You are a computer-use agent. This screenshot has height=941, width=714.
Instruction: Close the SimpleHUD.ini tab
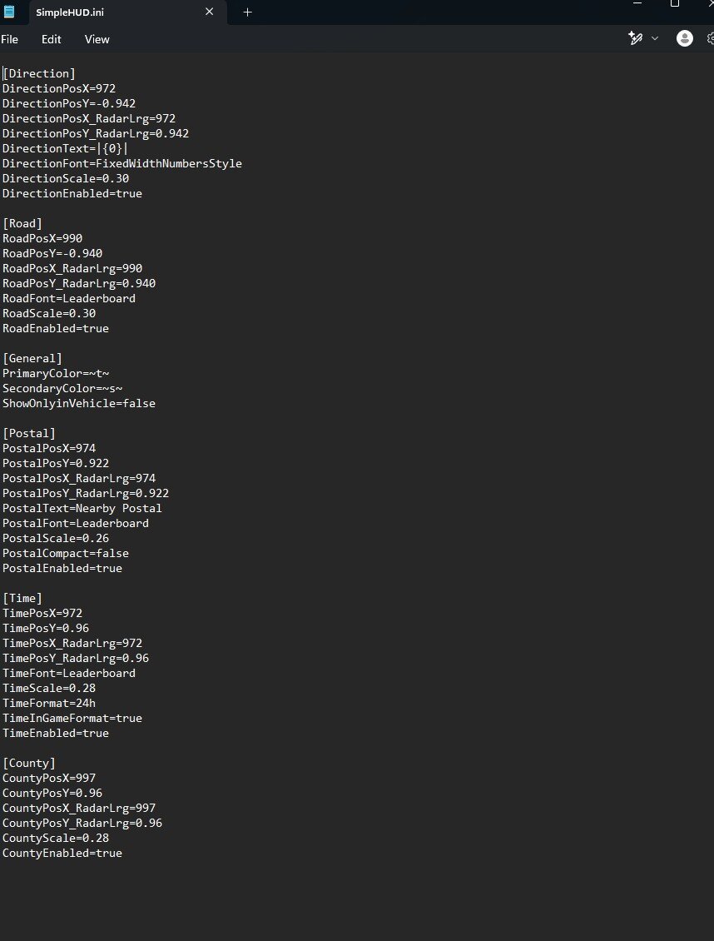tap(210, 12)
